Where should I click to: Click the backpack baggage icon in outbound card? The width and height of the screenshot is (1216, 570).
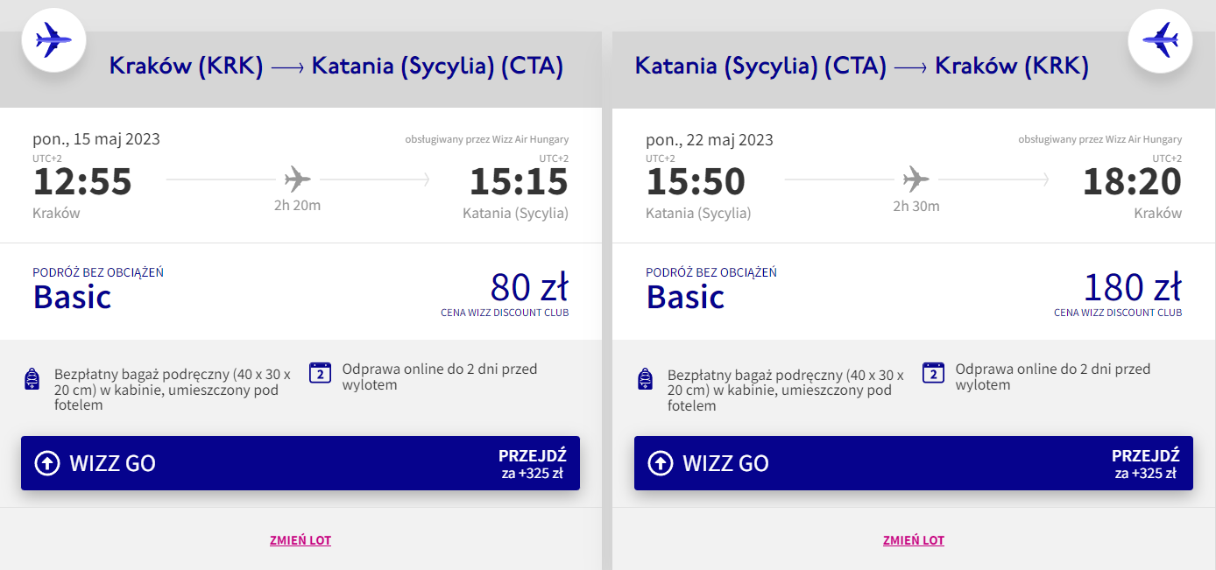pyautogui.click(x=32, y=379)
